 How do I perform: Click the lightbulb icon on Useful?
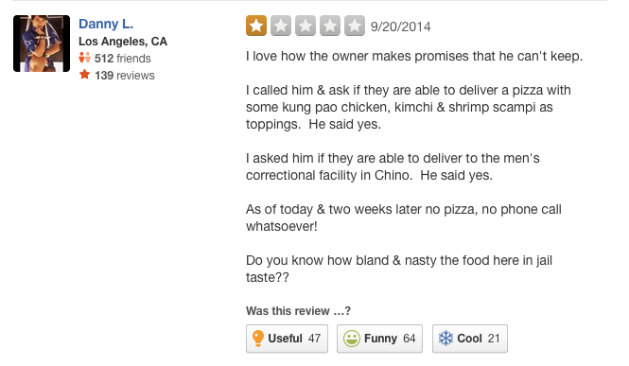point(258,339)
